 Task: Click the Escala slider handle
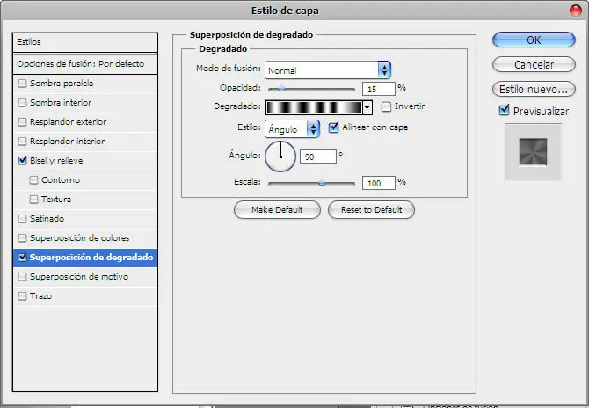pyautogui.click(x=322, y=184)
